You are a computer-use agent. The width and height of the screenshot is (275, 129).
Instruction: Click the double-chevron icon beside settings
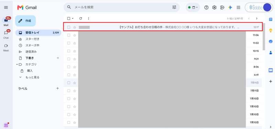(x=222, y=7)
